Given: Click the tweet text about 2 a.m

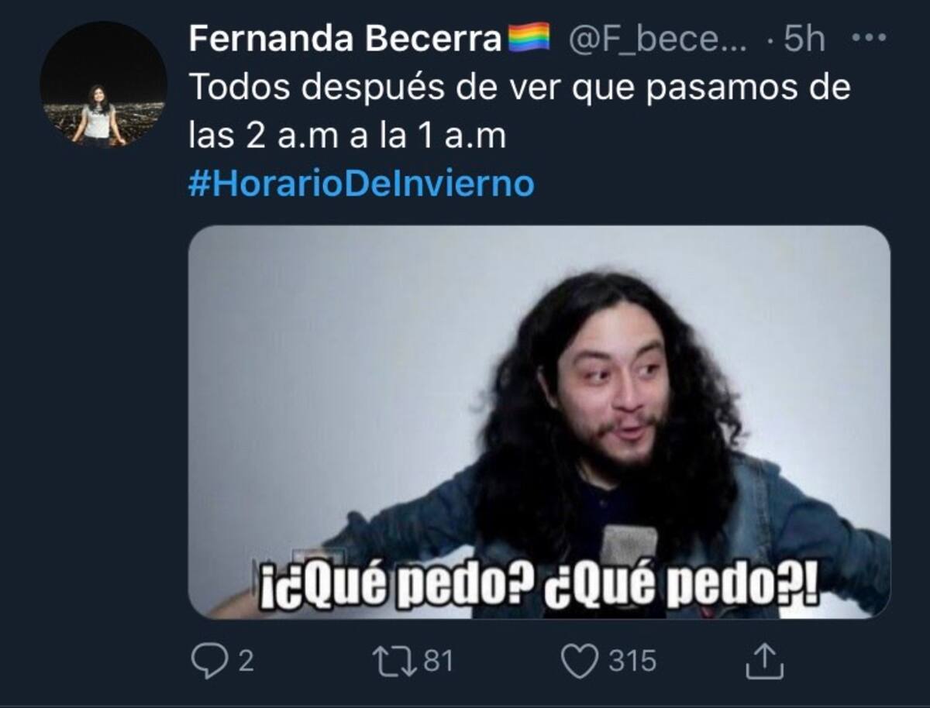Looking at the screenshot, I should (519, 112).
